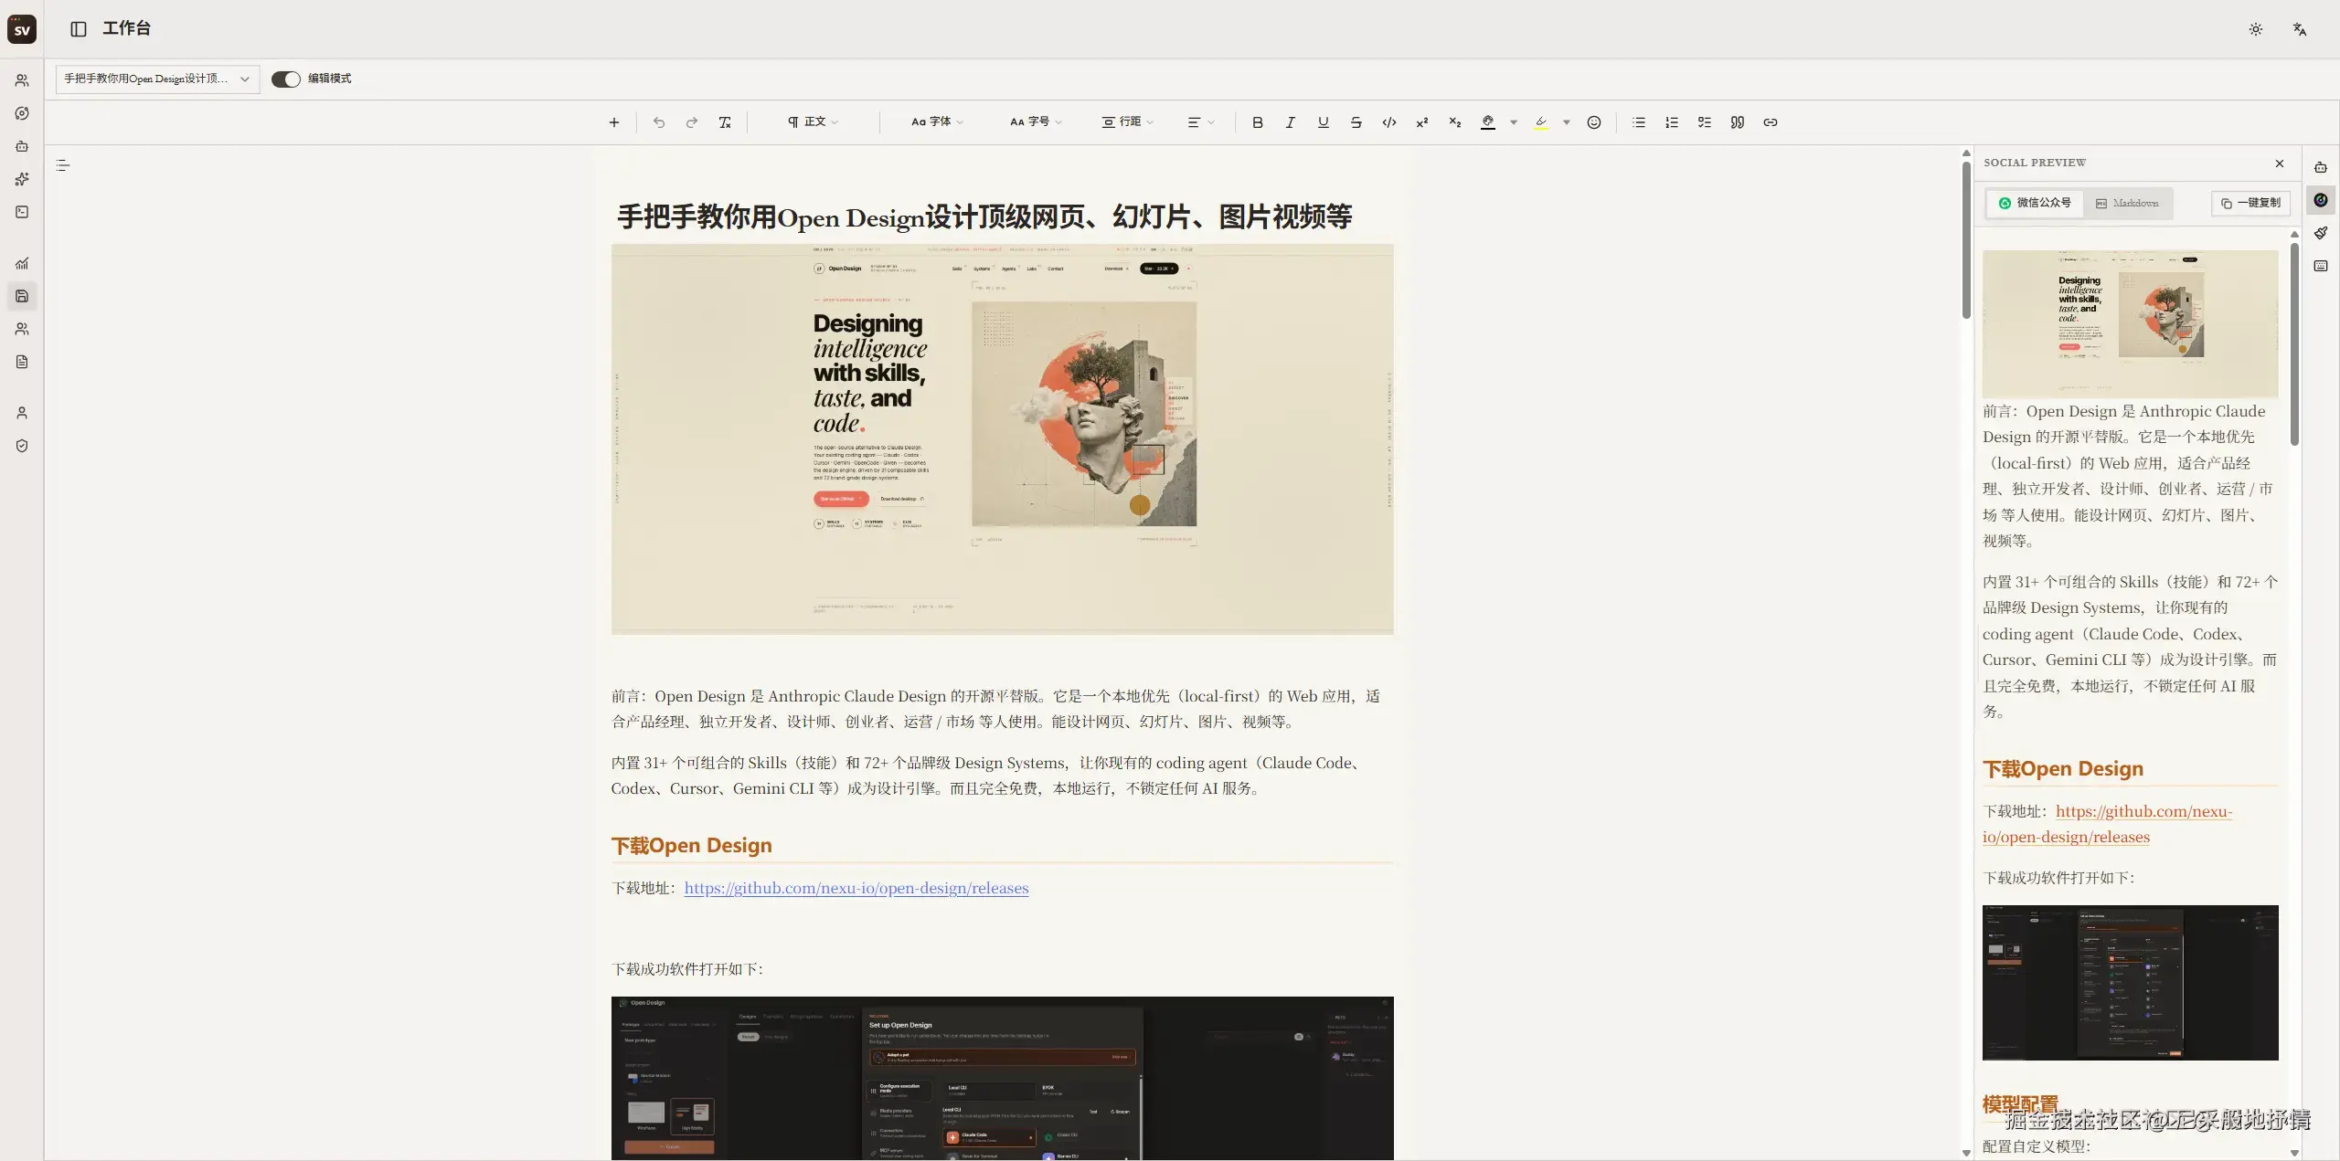Screen dimensions: 2340x1161
Task: Select the Markdown preview tab
Action: [2127, 203]
